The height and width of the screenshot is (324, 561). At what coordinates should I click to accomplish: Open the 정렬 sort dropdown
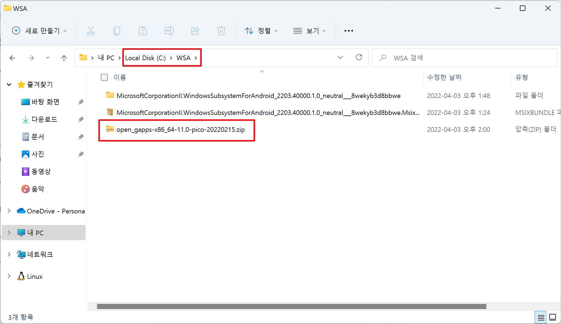tap(261, 31)
